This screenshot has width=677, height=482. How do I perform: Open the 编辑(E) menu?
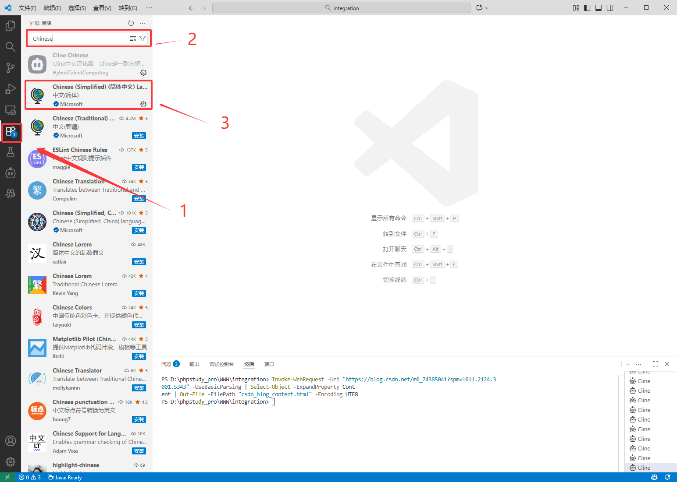pyautogui.click(x=53, y=8)
